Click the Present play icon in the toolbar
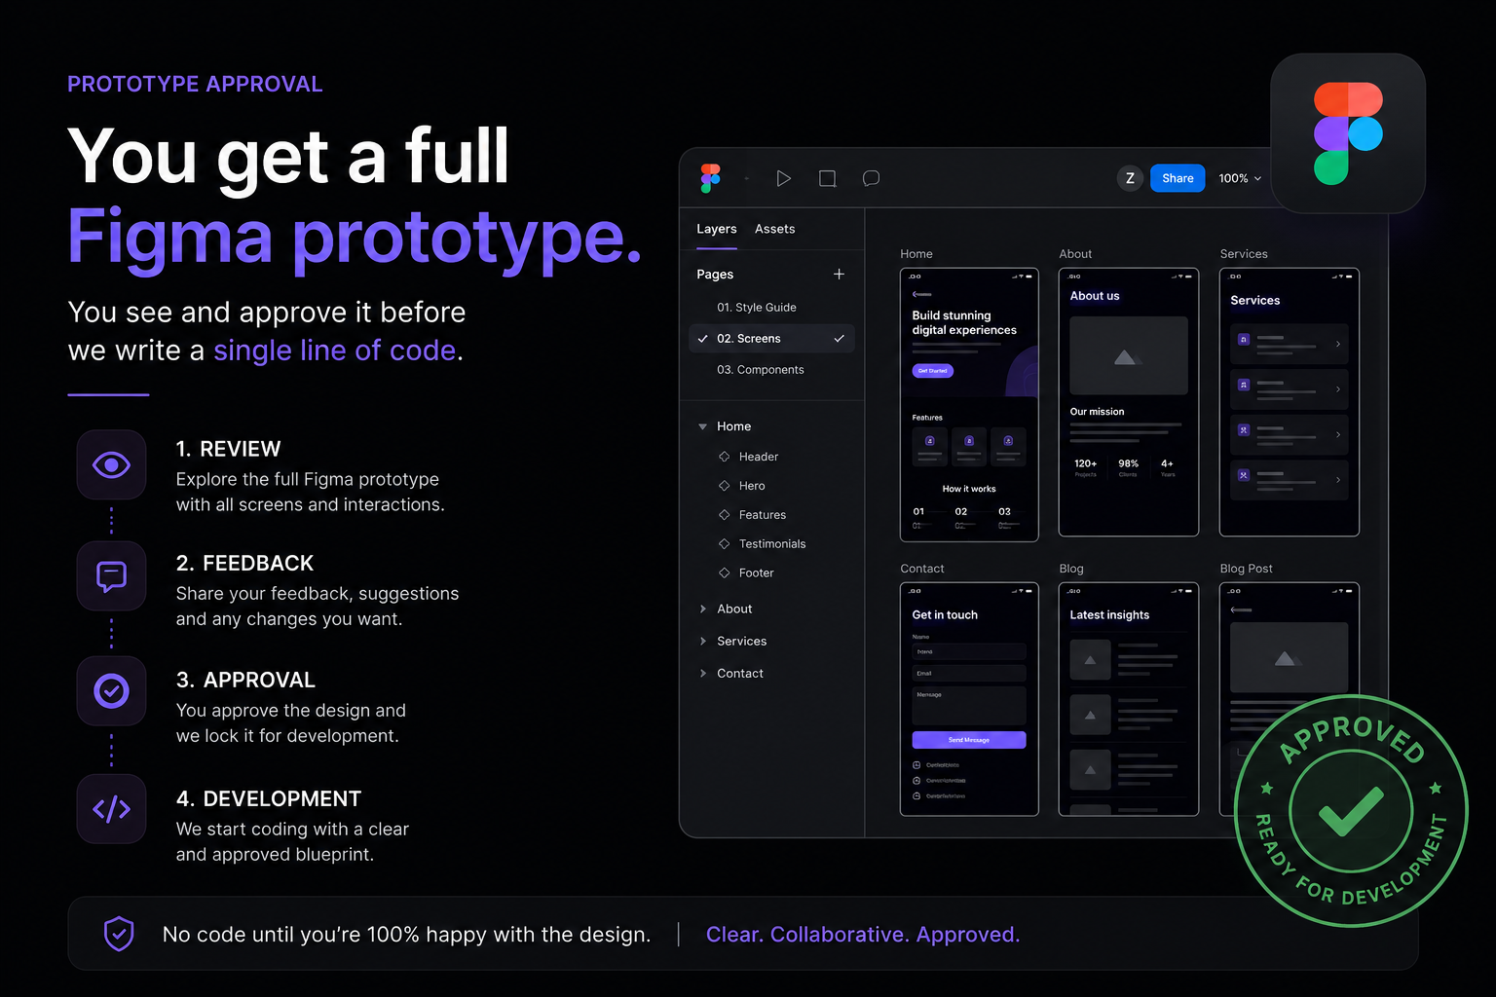Viewport: 1496px width, 997px height. point(783,178)
